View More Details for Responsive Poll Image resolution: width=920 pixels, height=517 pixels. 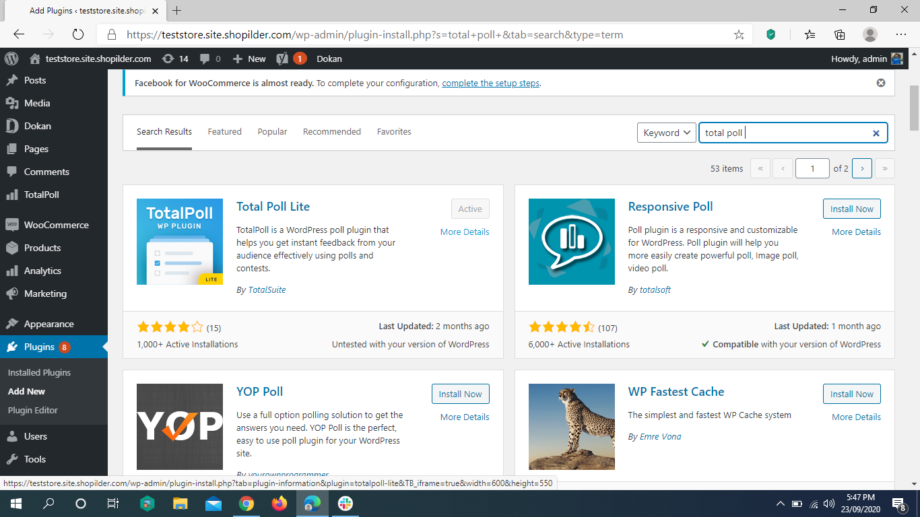[x=856, y=232]
